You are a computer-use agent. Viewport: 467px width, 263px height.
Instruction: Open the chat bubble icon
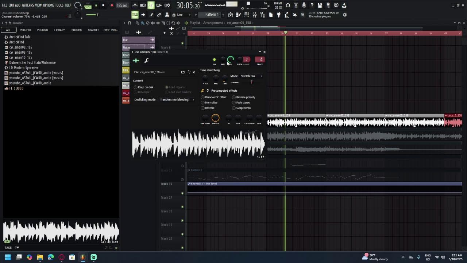[336, 5]
